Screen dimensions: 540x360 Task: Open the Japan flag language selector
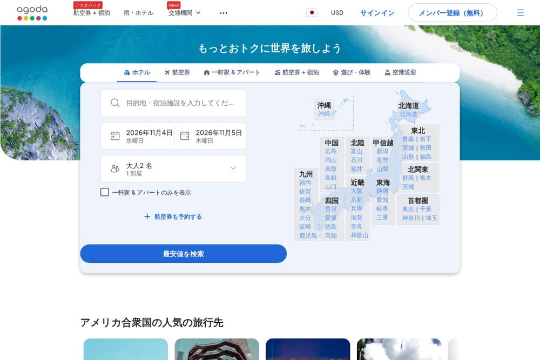click(312, 13)
